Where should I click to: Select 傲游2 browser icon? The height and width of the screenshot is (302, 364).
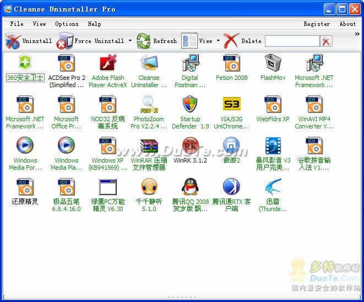[x=231, y=145]
